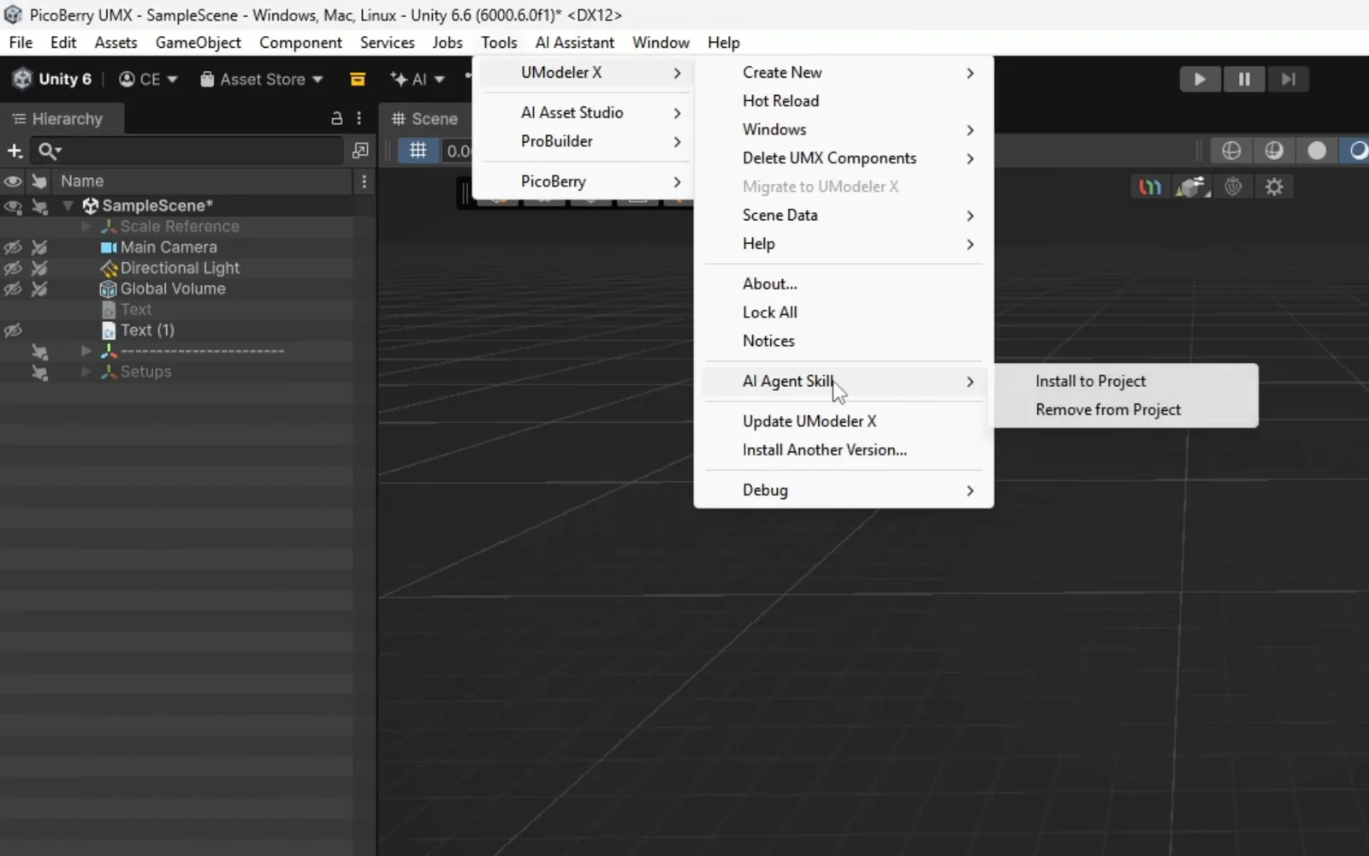Image resolution: width=1369 pixels, height=856 pixels.
Task: Toggle the scene grid icon in Scene toolbar
Action: pos(418,151)
